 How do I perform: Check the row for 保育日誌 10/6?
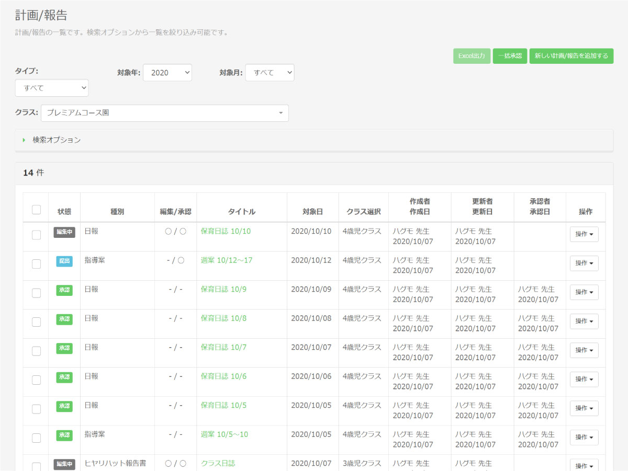(36, 381)
